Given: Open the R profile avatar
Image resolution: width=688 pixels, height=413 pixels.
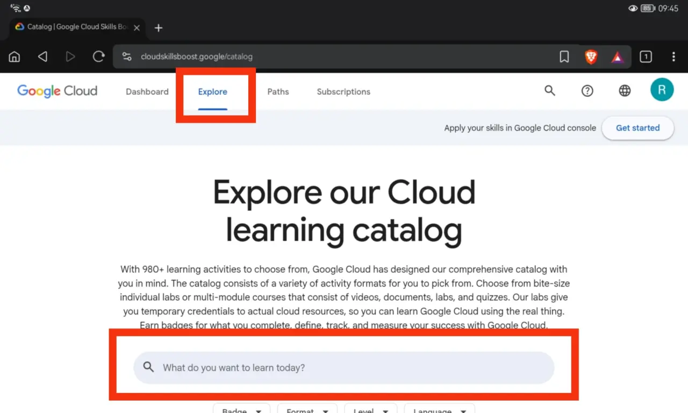Looking at the screenshot, I should (662, 89).
